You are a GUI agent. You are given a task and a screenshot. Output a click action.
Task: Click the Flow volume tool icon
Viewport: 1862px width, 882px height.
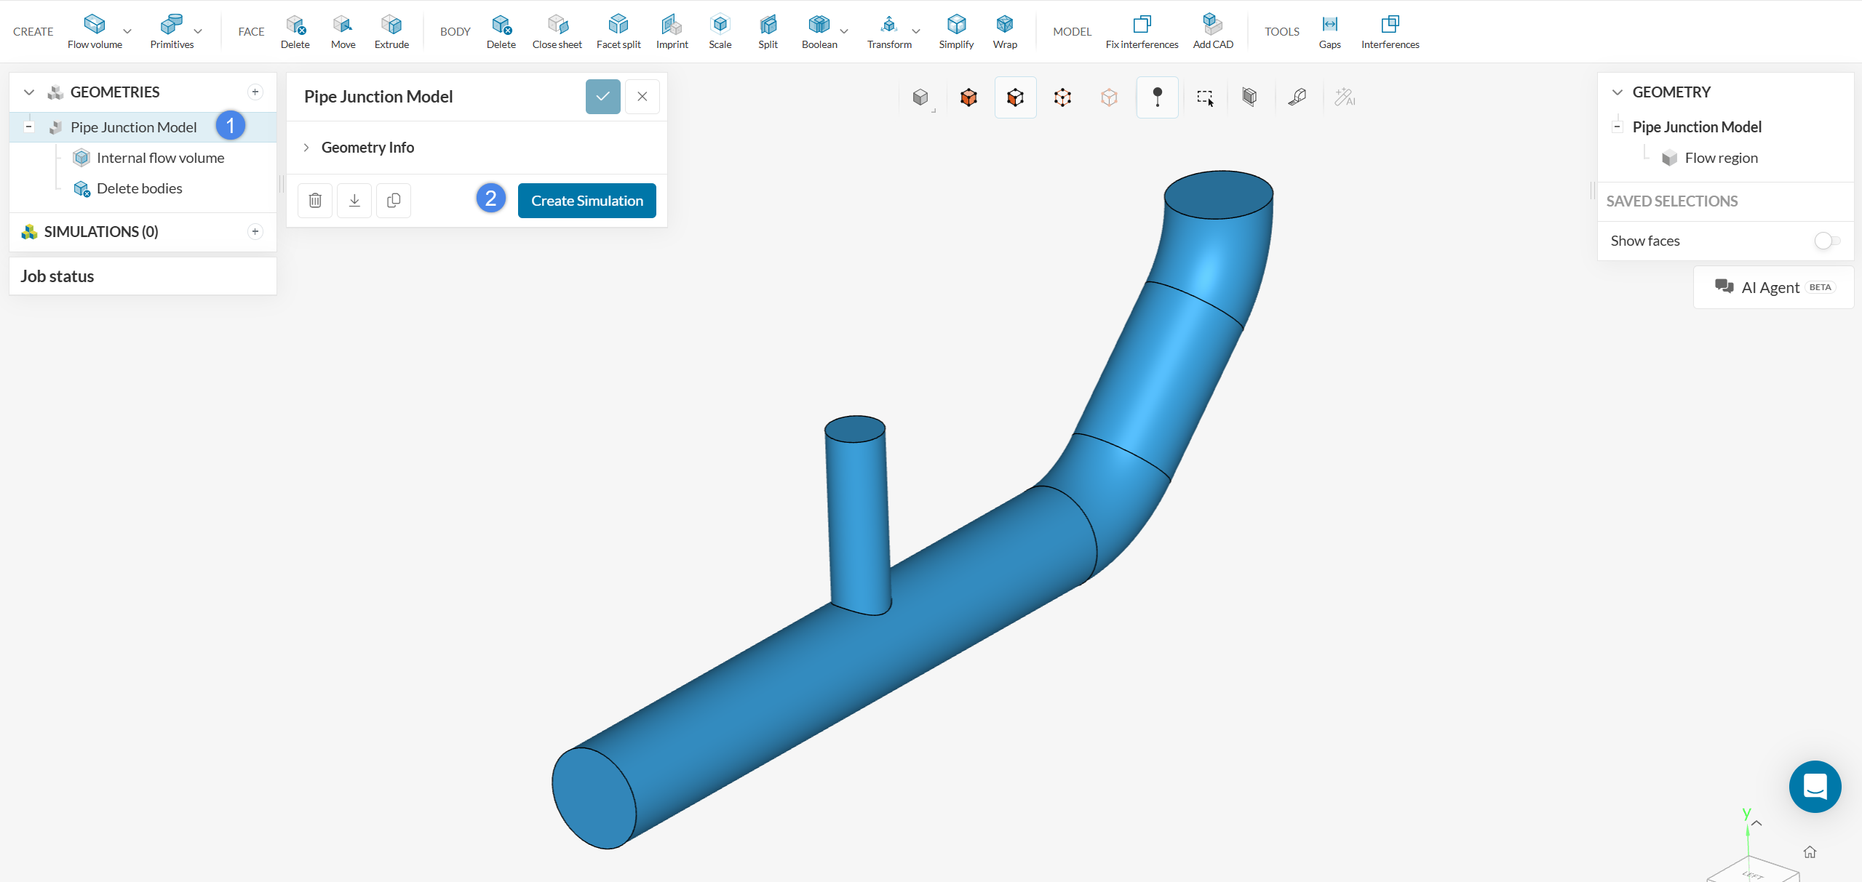[x=95, y=24]
